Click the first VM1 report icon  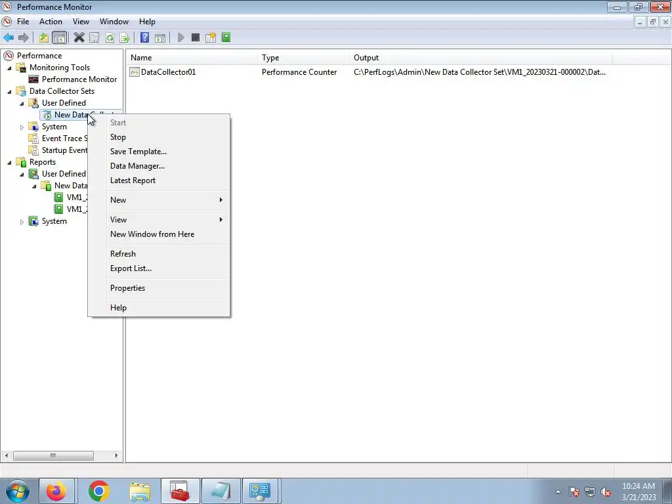[x=58, y=197]
